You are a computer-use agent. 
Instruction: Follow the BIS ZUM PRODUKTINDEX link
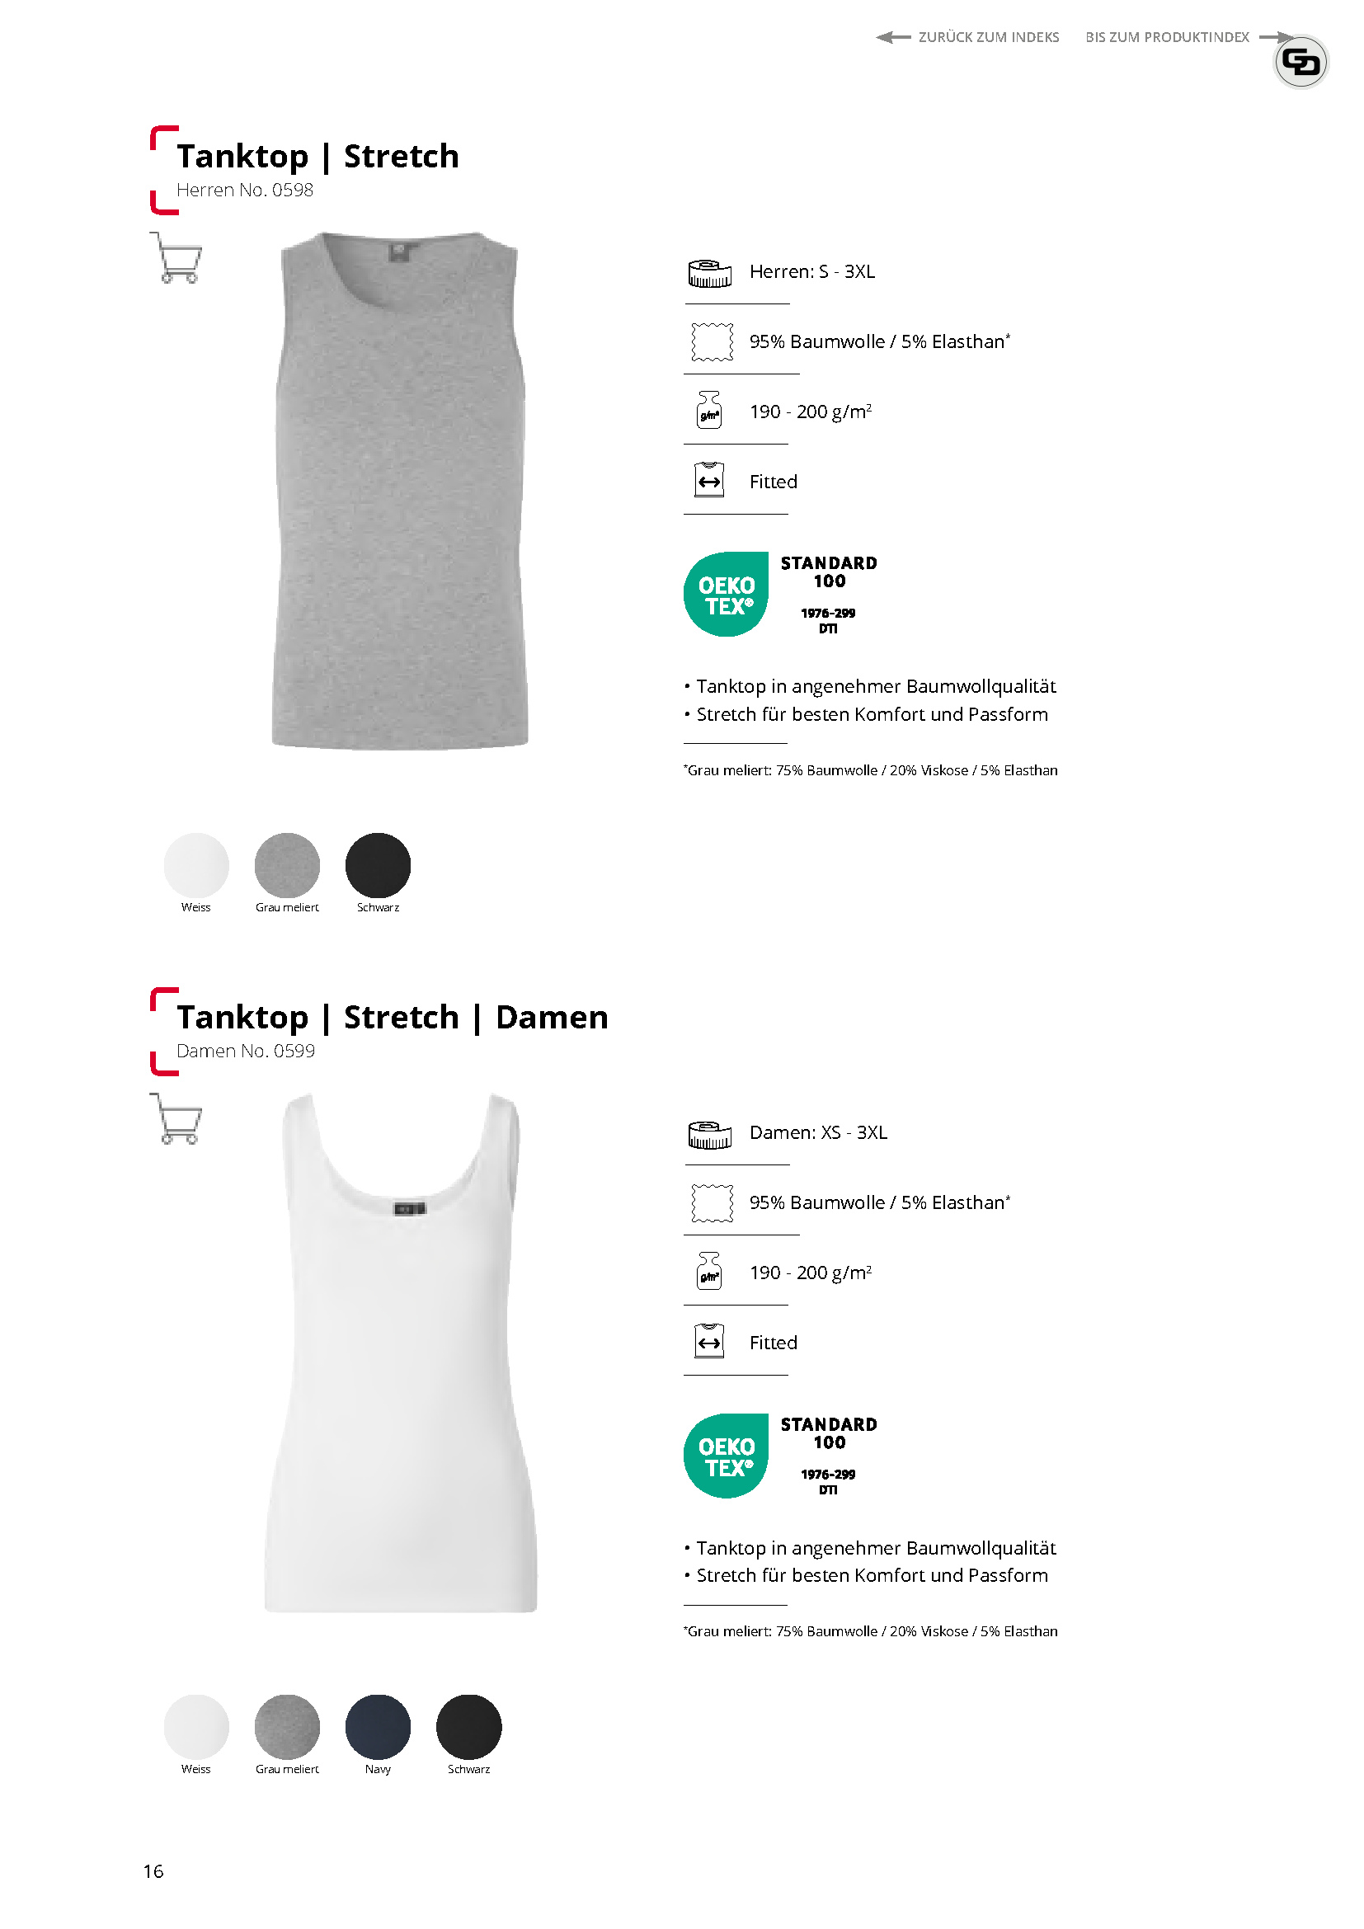point(1189,37)
